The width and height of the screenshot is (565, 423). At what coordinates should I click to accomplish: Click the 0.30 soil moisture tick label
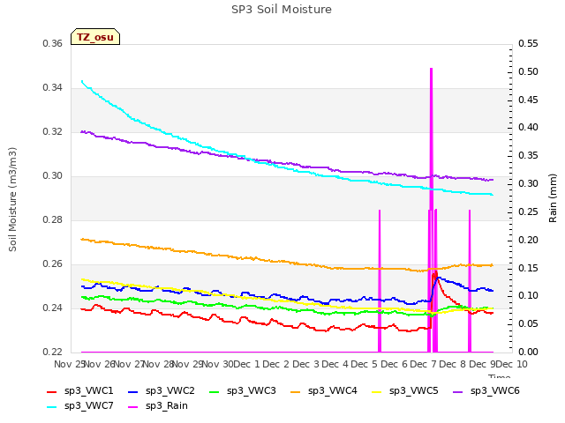pyautogui.click(x=53, y=176)
